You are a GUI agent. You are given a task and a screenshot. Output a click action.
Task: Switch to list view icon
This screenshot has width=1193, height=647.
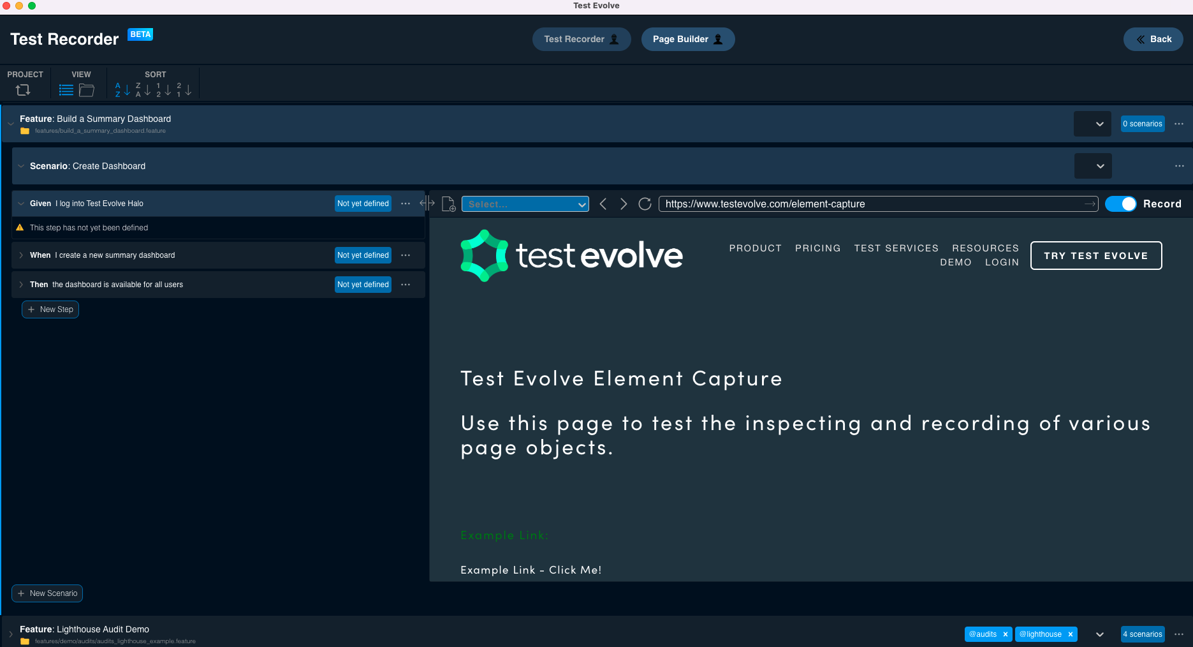[x=66, y=90]
